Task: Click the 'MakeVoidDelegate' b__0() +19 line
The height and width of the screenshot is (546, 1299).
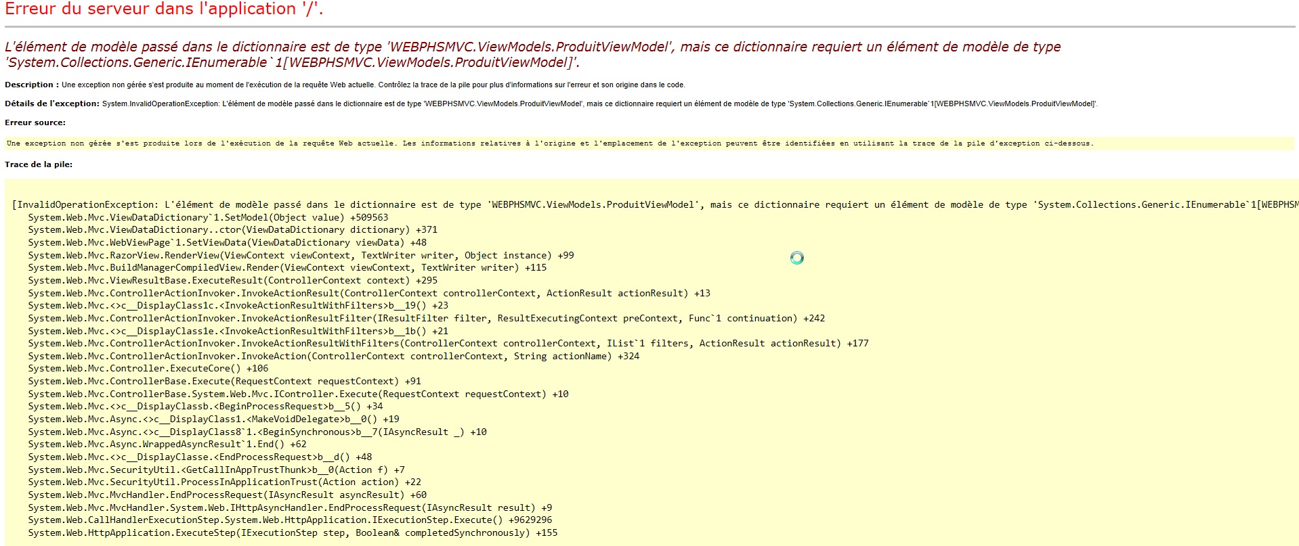Action: (x=213, y=419)
